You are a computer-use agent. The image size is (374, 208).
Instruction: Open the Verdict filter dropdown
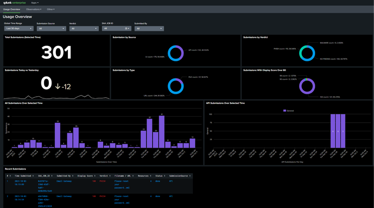83,28
